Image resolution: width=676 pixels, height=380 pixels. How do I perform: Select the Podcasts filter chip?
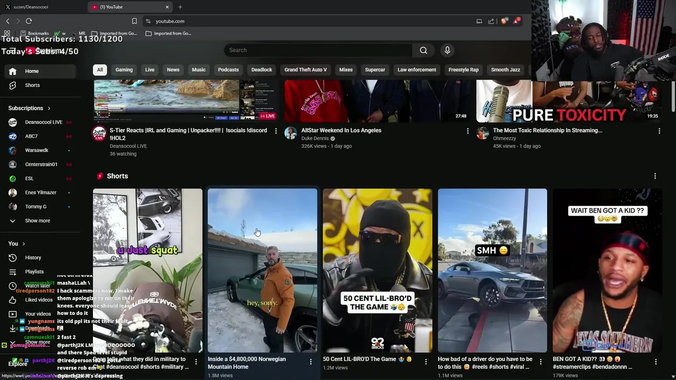[228, 70]
